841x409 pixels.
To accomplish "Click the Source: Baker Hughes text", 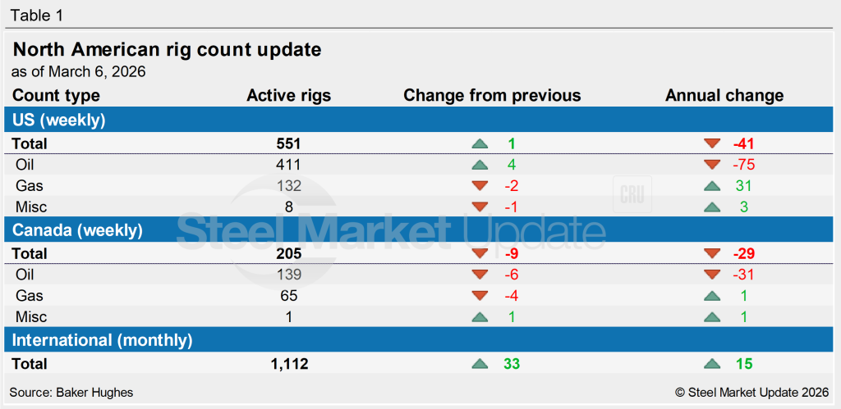I will pos(71,393).
